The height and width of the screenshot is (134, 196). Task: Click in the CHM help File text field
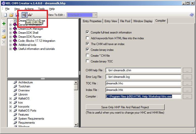(x=143, y=70)
